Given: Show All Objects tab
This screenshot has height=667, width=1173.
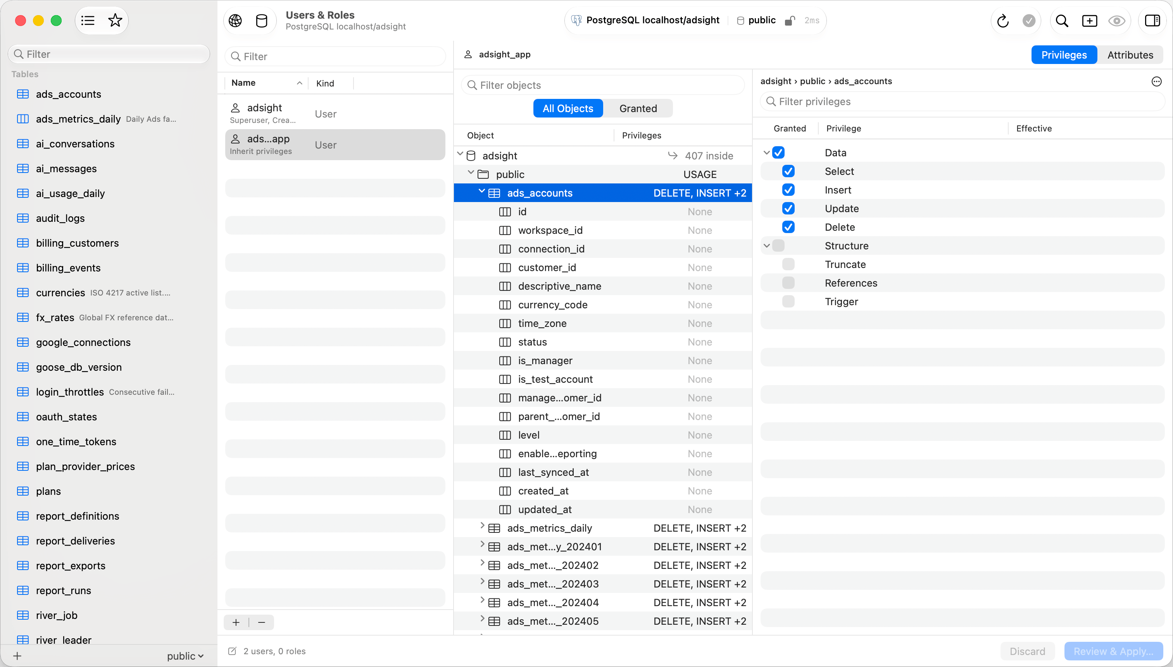Looking at the screenshot, I should click(568, 109).
